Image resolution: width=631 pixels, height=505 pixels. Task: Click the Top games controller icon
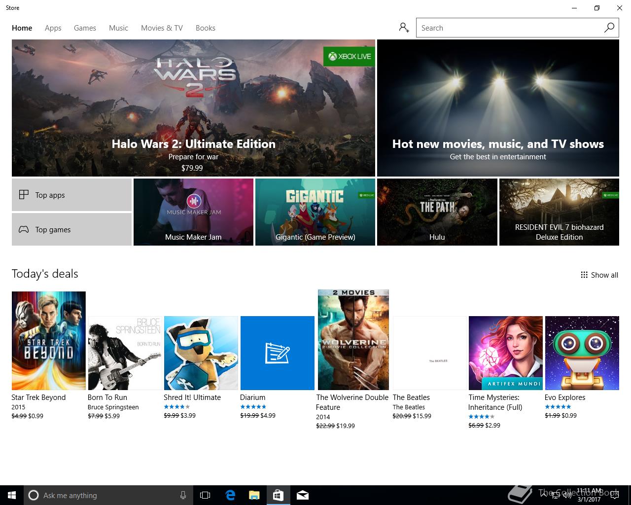[x=24, y=229]
